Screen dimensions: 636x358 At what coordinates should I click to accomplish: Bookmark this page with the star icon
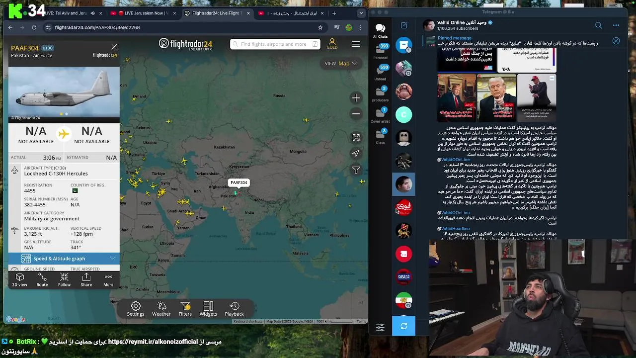click(x=320, y=27)
